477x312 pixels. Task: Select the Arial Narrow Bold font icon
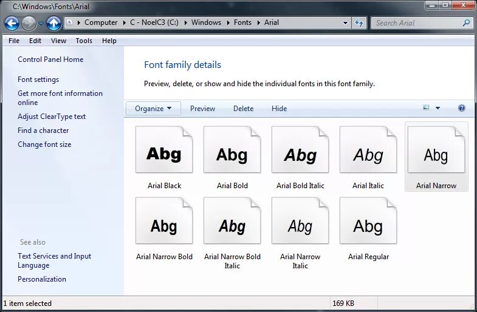pyautogui.click(x=164, y=220)
